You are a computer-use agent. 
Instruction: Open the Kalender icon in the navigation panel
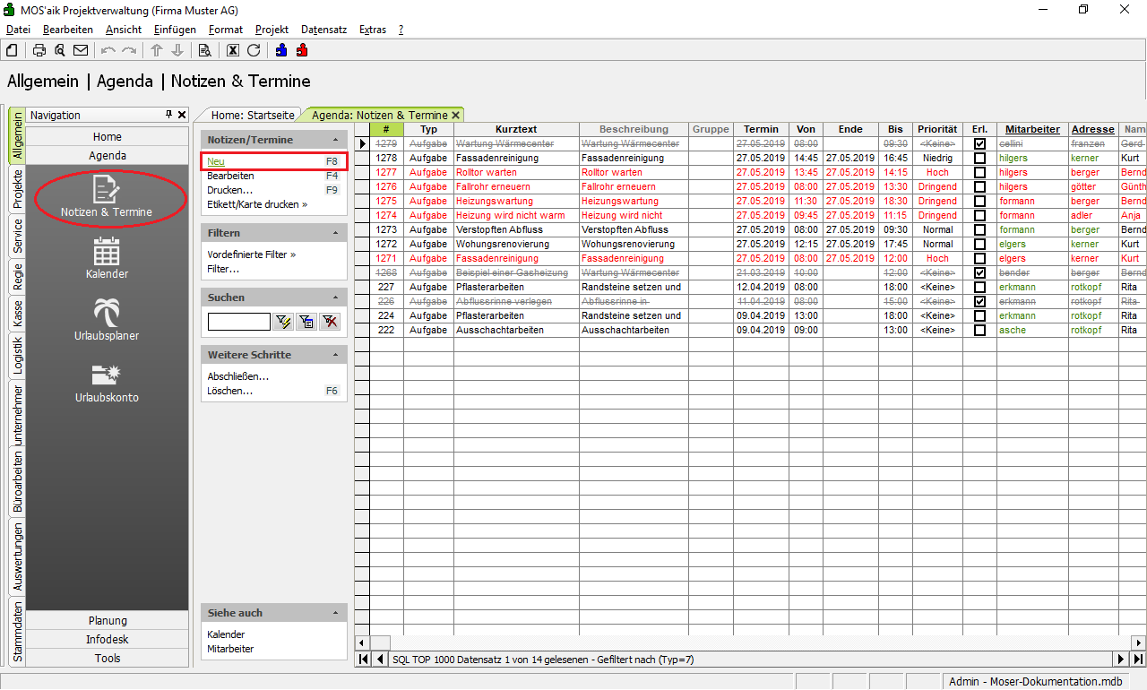coord(107,254)
